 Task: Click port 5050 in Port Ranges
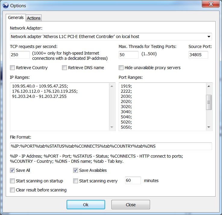[x=126, y=127]
